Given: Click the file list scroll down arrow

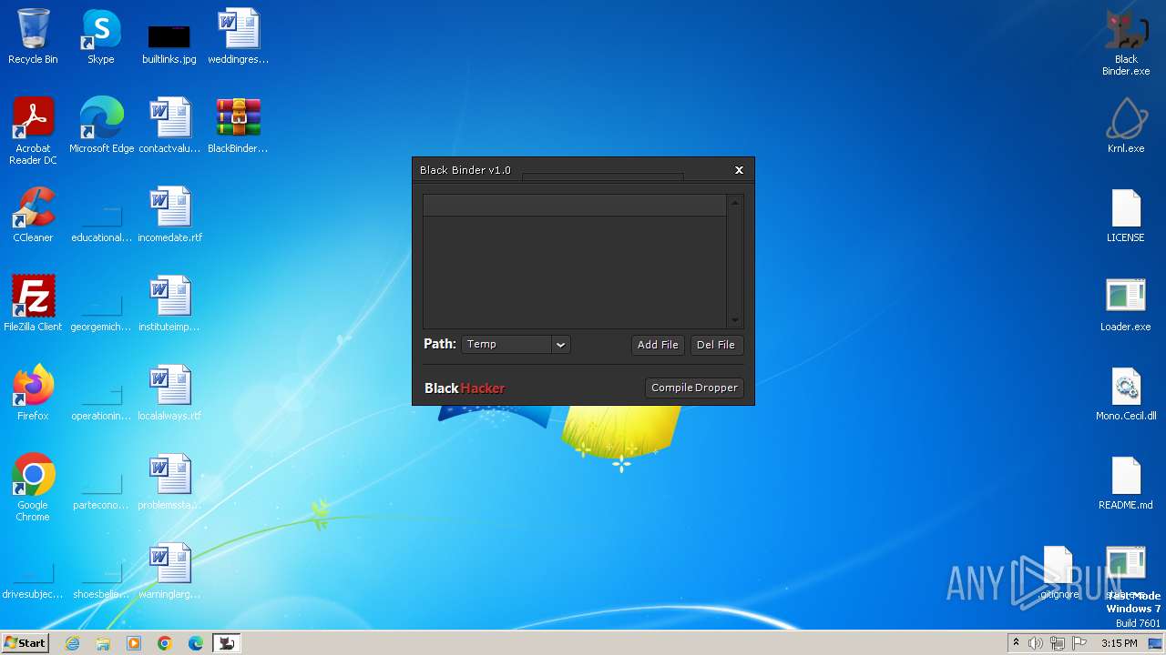Looking at the screenshot, I should pos(735,320).
